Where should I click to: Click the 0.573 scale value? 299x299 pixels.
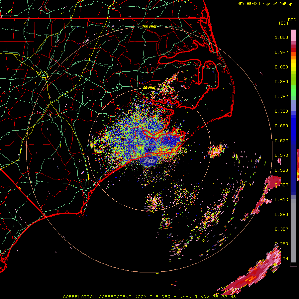(281, 155)
